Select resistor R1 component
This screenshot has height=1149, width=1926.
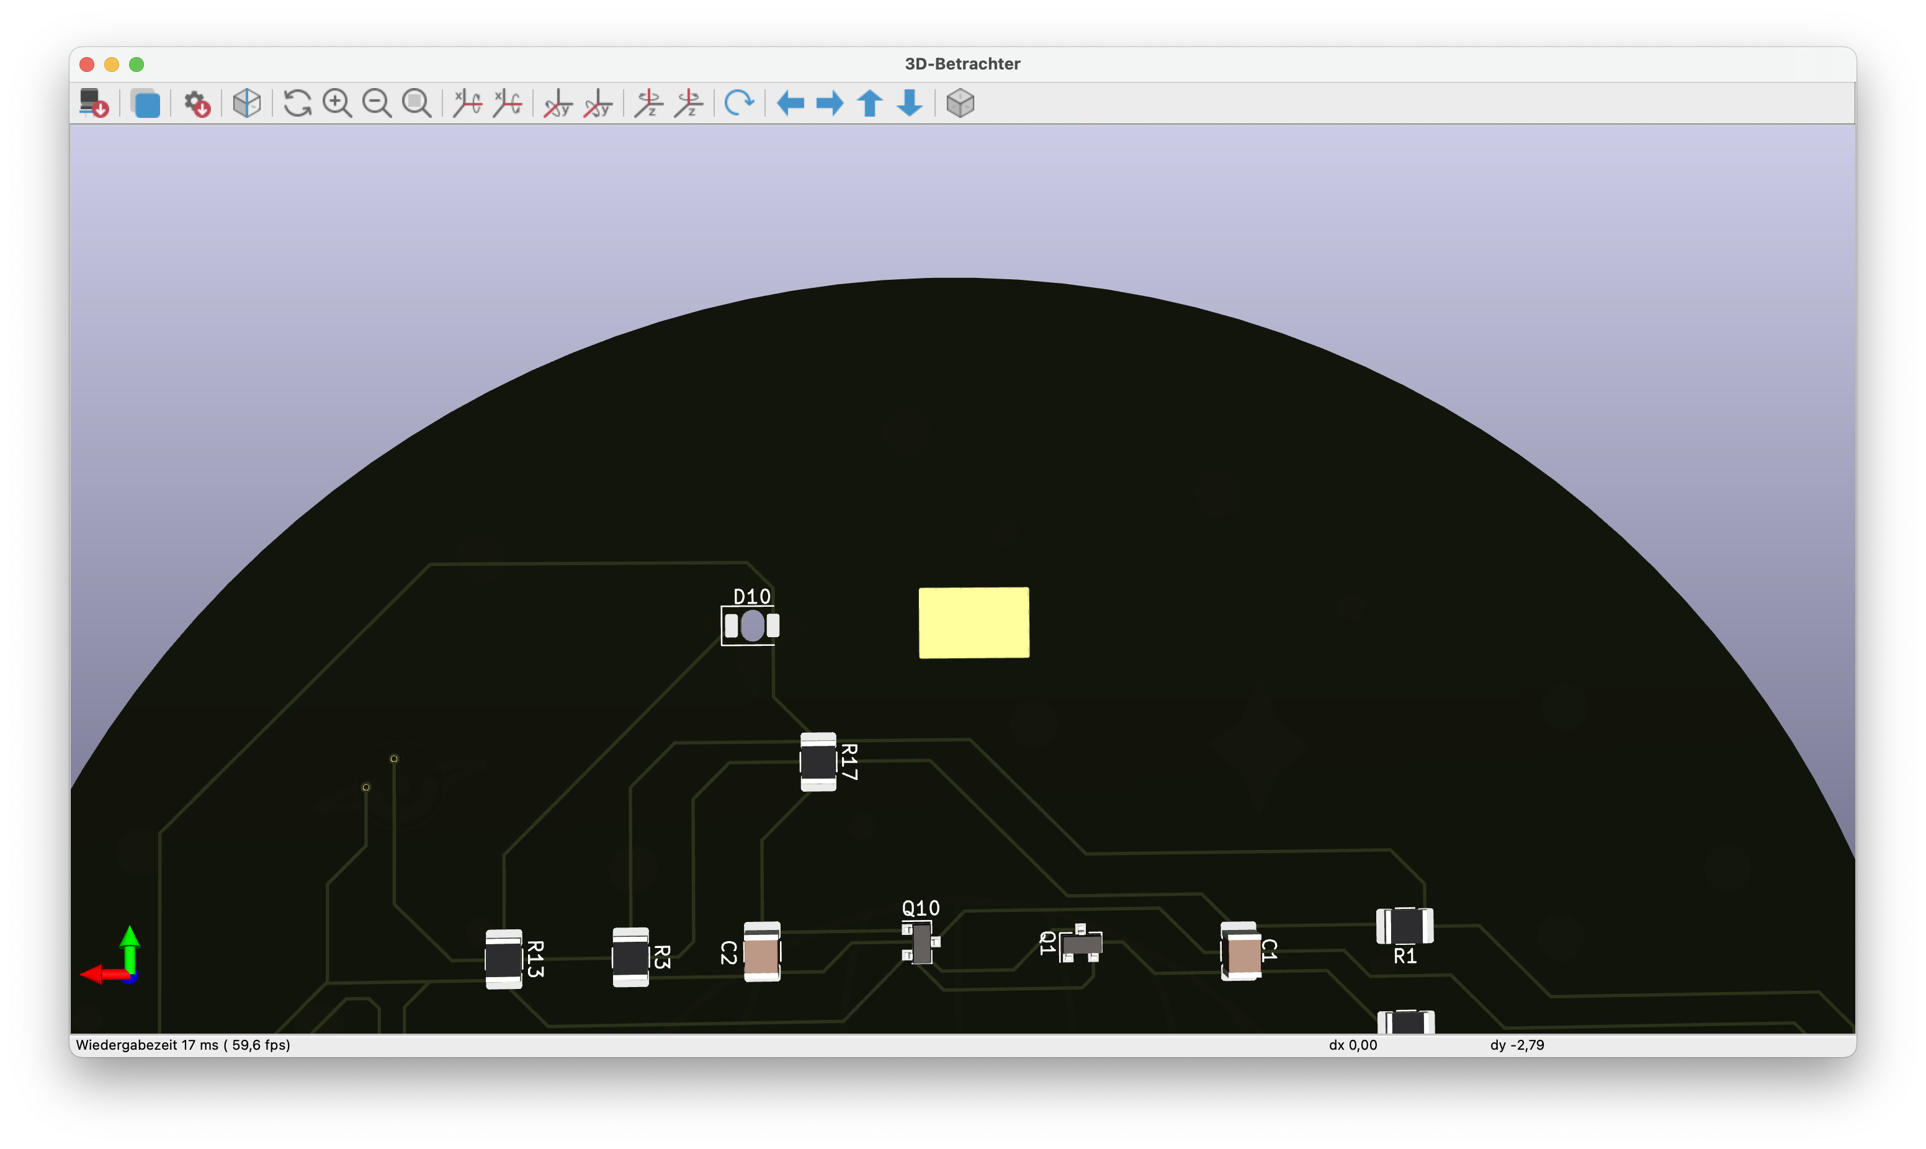[1405, 926]
